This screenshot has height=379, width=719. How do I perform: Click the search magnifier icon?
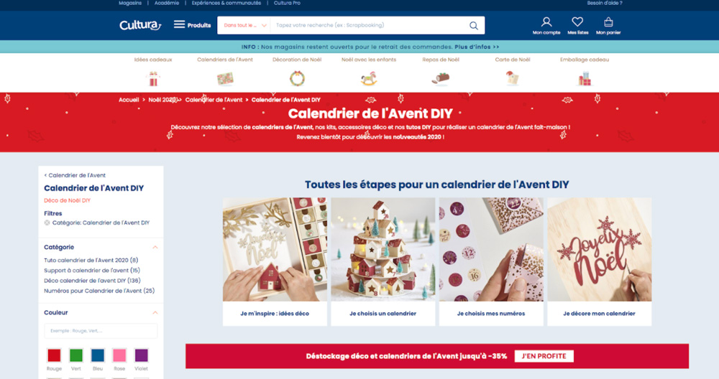474,26
